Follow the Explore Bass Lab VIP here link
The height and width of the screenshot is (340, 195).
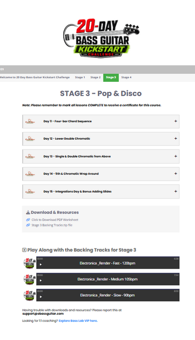tap(78, 321)
